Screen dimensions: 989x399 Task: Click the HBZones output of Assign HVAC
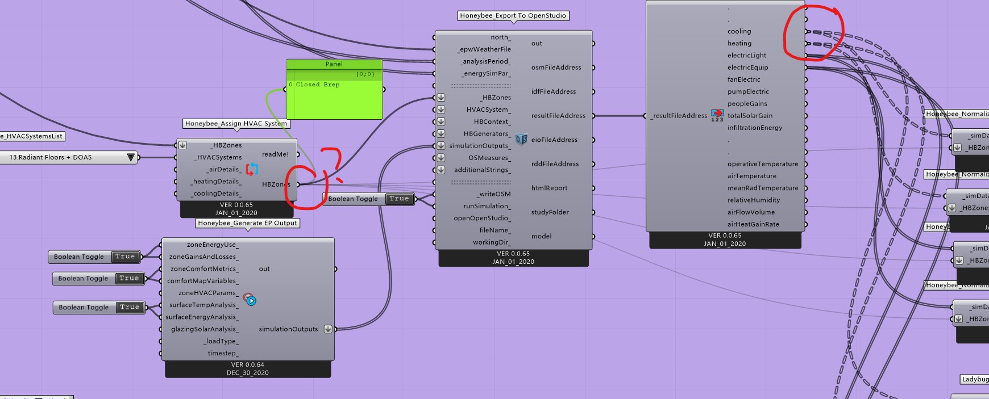pos(276,184)
